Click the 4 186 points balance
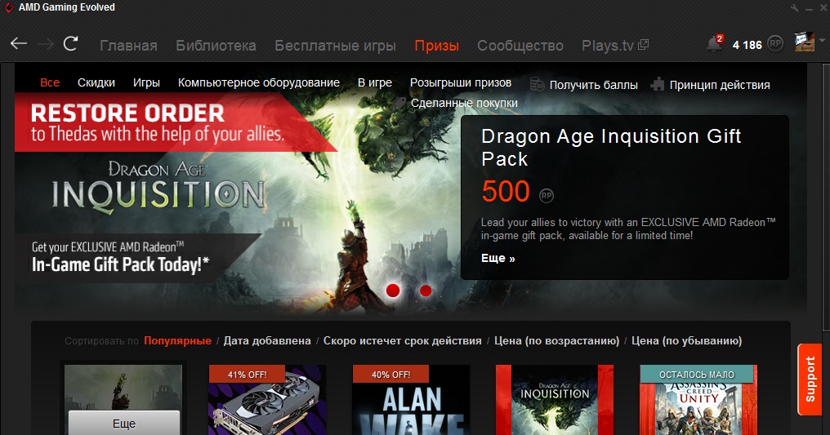830x435 pixels. tap(747, 45)
